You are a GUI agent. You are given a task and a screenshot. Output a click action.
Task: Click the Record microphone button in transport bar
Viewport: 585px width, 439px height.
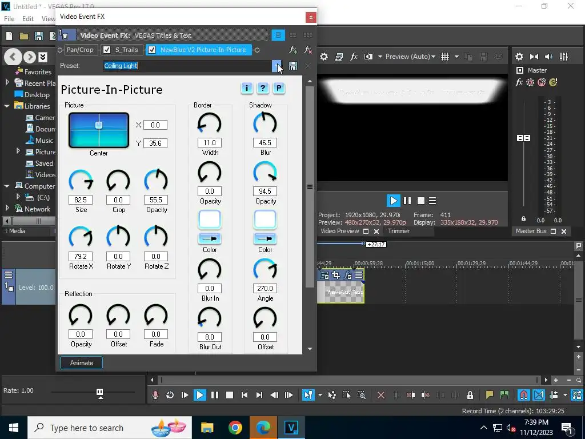(x=155, y=395)
